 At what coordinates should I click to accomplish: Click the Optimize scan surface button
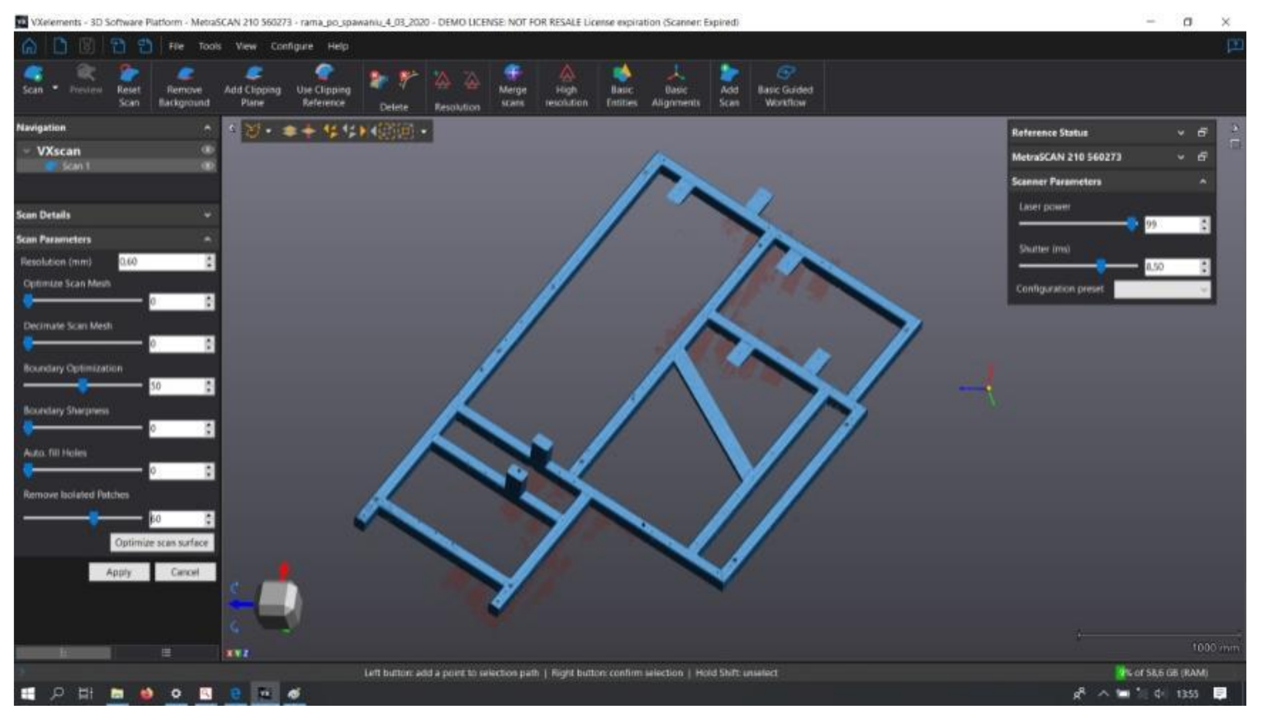[x=161, y=542]
